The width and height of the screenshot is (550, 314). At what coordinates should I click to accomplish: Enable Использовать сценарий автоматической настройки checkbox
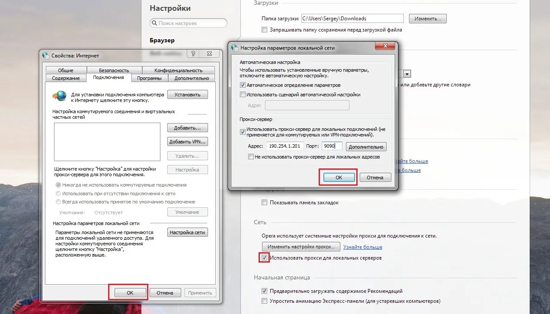[x=243, y=95]
